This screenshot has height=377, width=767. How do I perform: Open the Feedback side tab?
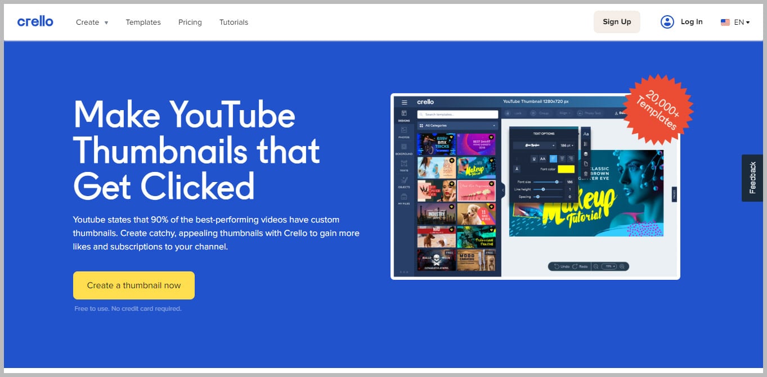752,178
